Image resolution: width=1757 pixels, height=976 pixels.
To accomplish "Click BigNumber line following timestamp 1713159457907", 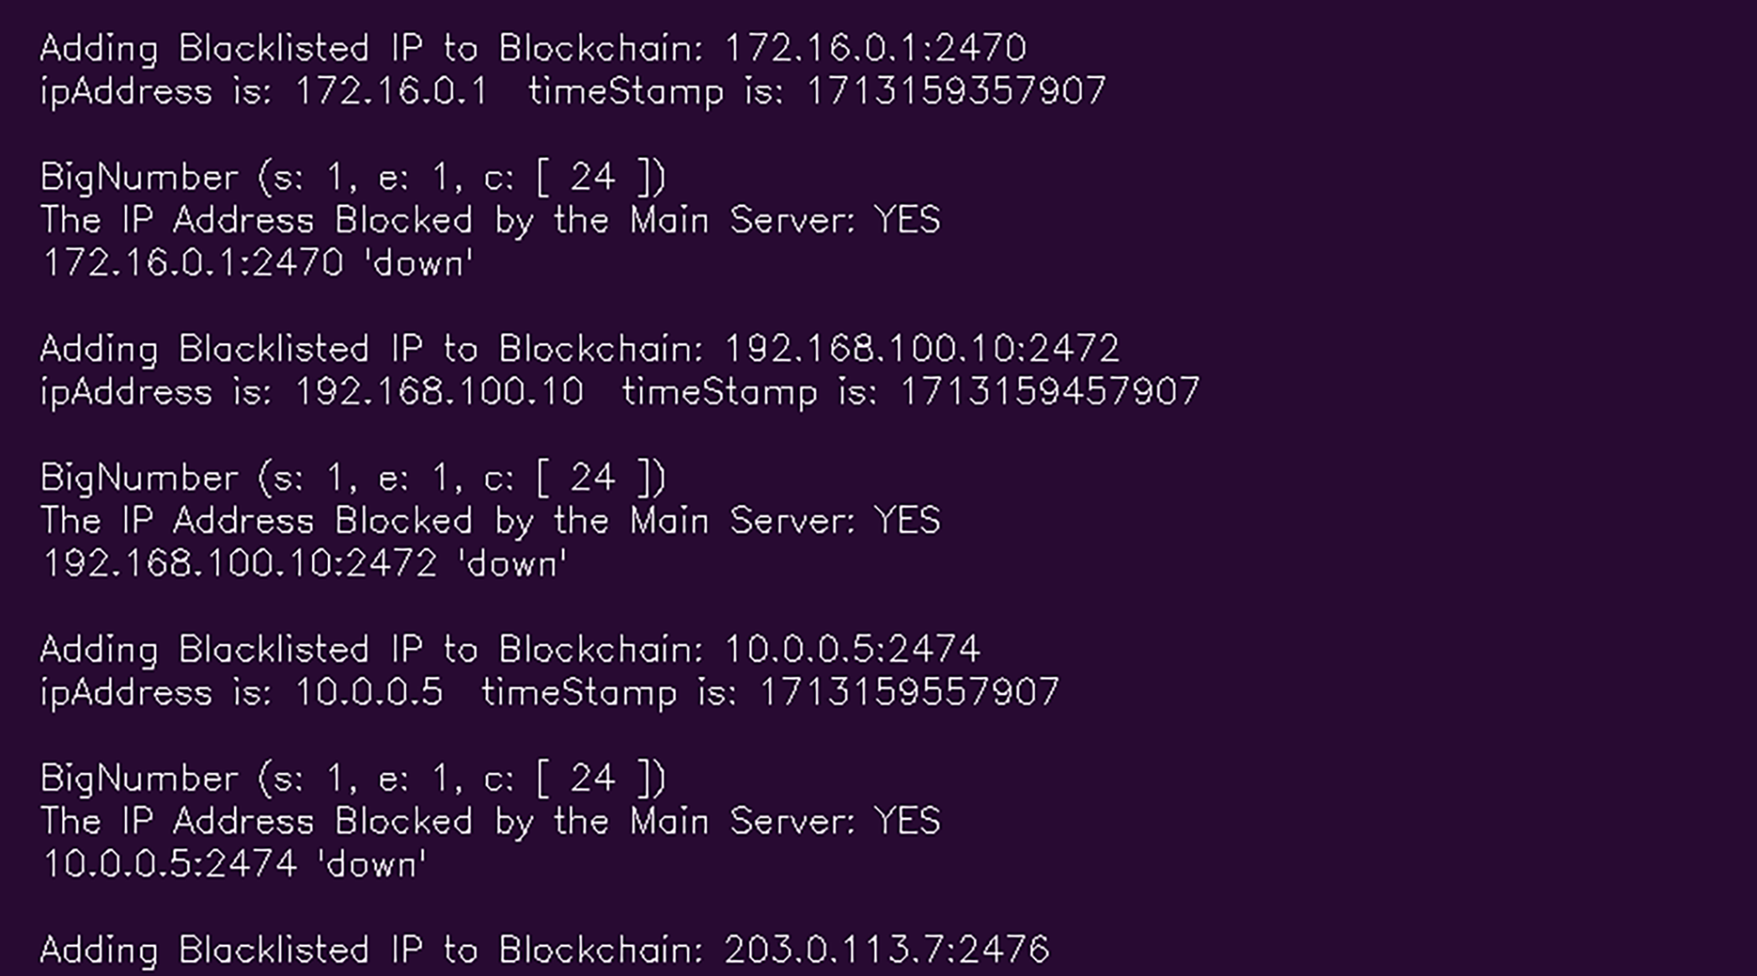I will [353, 478].
